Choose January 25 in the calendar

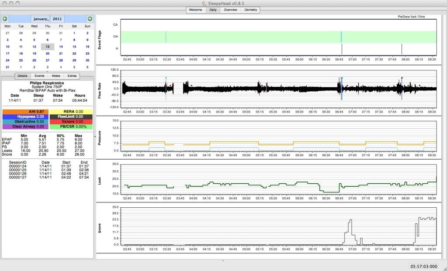pyautogui.click(x=21, y=60)
